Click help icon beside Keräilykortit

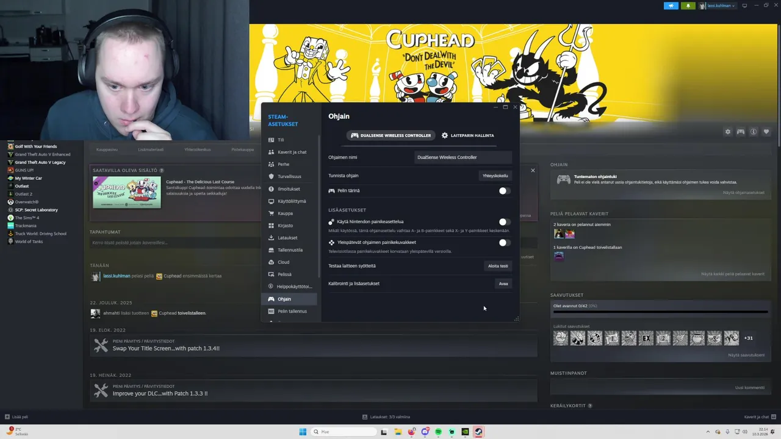tap(590, 405)
